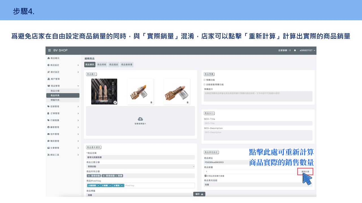This screenshot has width=362, height=203.
Task: Open the 簡訊管理 sidebar menu
Action: pos(63,141)
